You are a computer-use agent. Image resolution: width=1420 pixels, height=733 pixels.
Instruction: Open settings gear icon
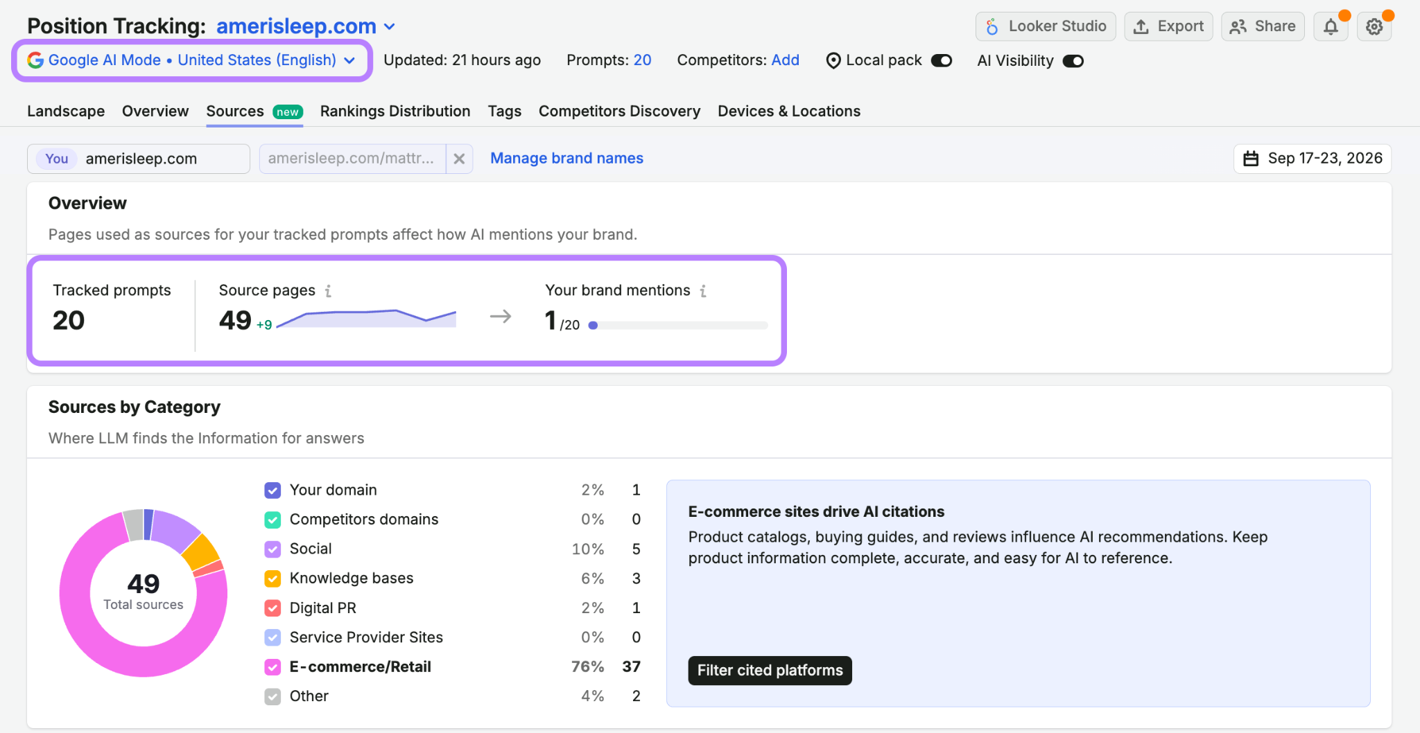(x=1374, y=26)
